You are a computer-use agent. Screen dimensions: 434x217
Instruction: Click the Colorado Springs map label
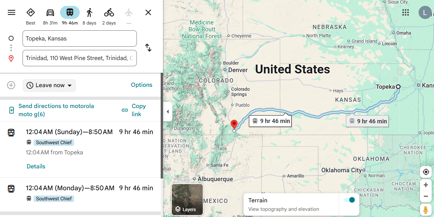[x=240, y=92]
